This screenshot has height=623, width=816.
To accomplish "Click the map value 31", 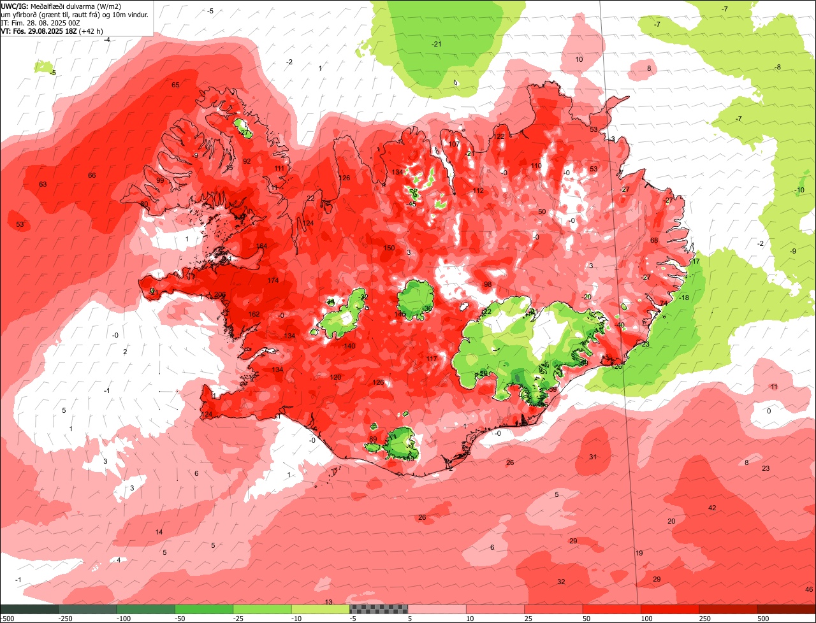I will click(593, 457).
